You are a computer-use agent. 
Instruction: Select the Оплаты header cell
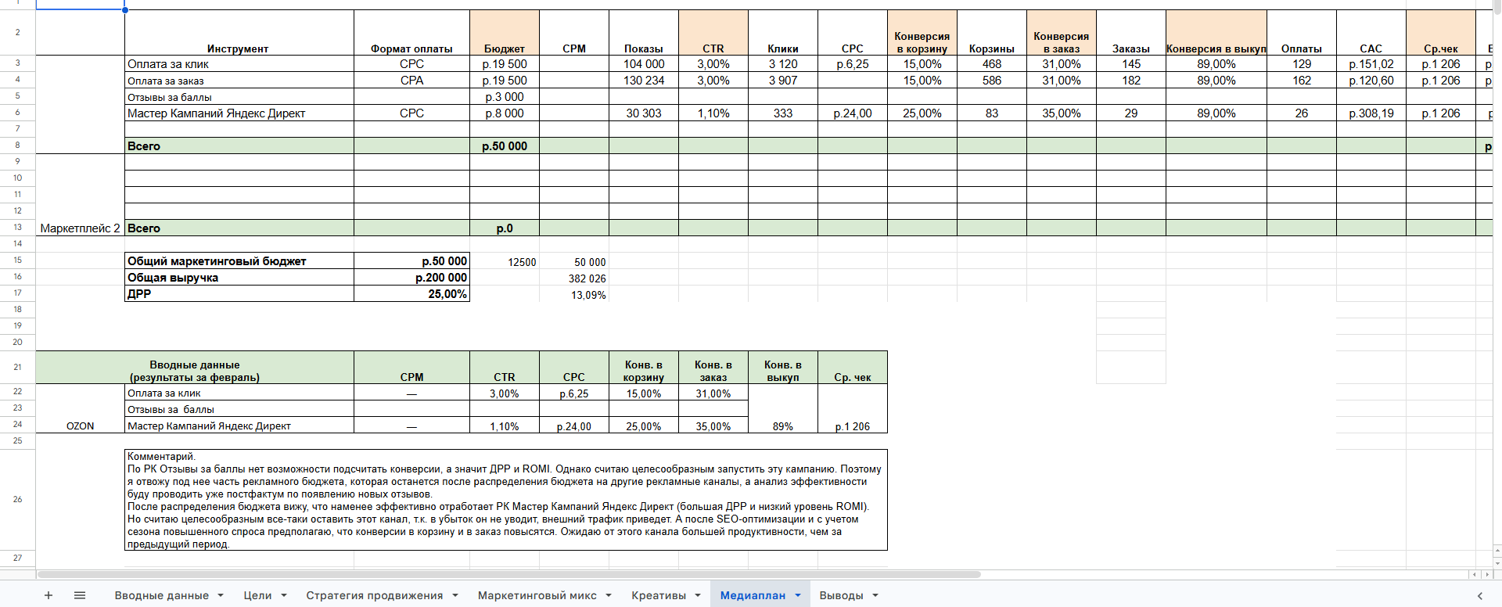(x=1302, y=33)
